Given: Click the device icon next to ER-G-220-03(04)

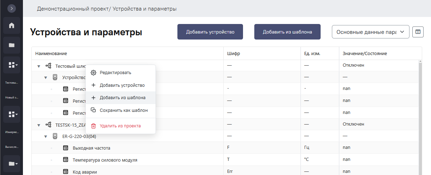Looking at the screenshot, I should click(55, 136).
